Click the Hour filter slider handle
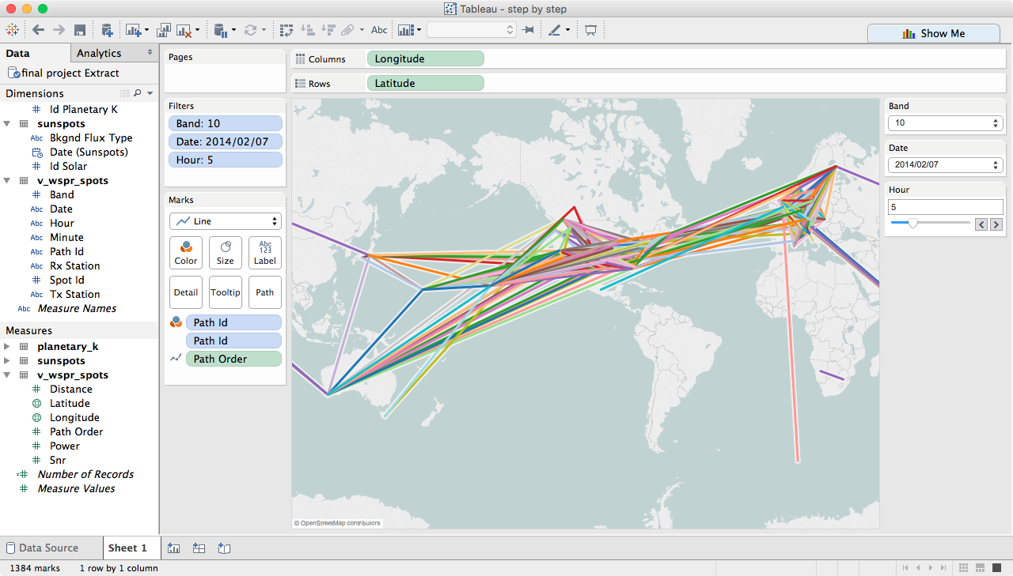 pyautogui.click(x=912, y=224)
